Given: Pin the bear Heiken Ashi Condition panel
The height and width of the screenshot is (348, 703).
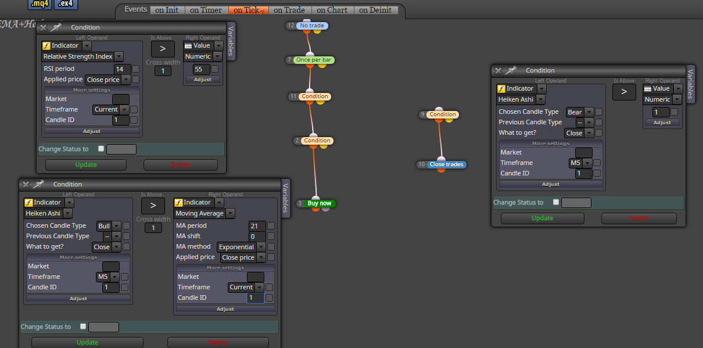Looking at the screenshot, I should click(511, 70).
